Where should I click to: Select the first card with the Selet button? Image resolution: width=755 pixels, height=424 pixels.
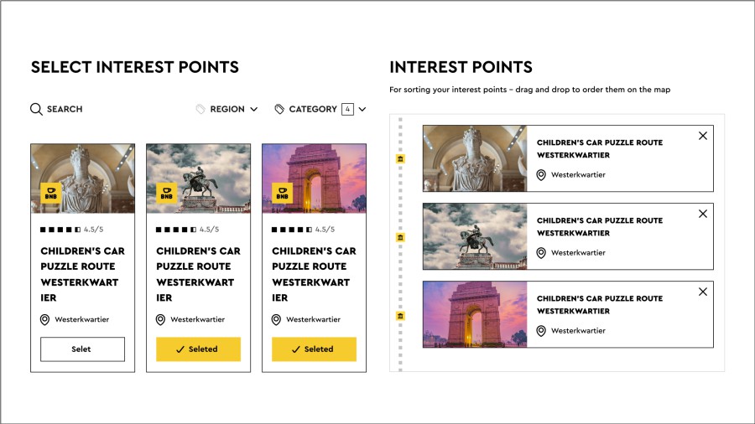click(82, 349)
